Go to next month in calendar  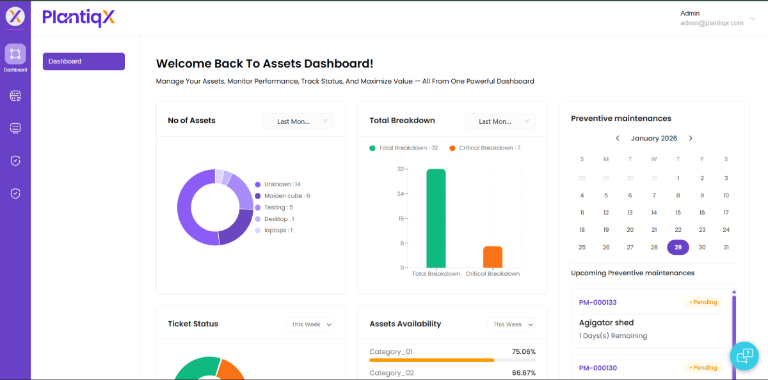coord(691,139)
